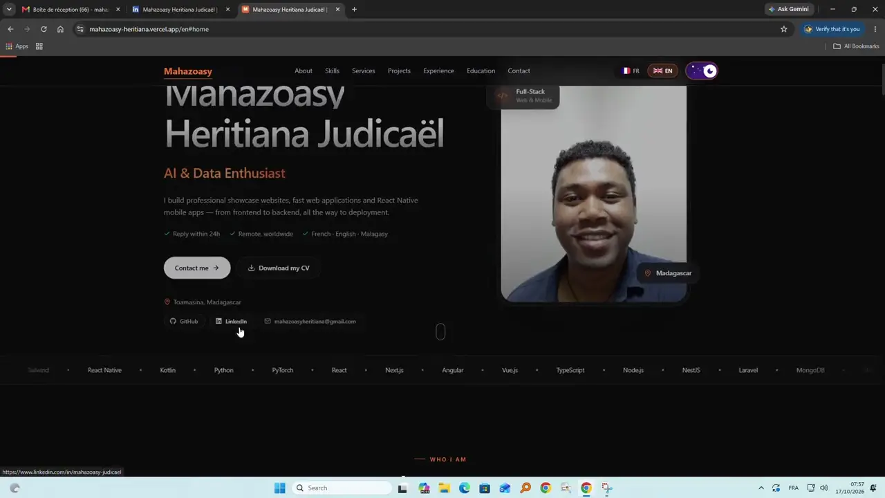
Task: Open the Experience nav link
Action: (438, 71)
